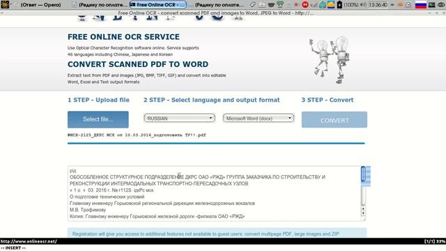Click inside the OCR result text area
Screen dimensions: 446x251
point(214,194)
